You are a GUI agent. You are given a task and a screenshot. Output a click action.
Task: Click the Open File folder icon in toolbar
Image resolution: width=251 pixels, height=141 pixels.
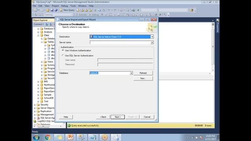click(48, 10)
